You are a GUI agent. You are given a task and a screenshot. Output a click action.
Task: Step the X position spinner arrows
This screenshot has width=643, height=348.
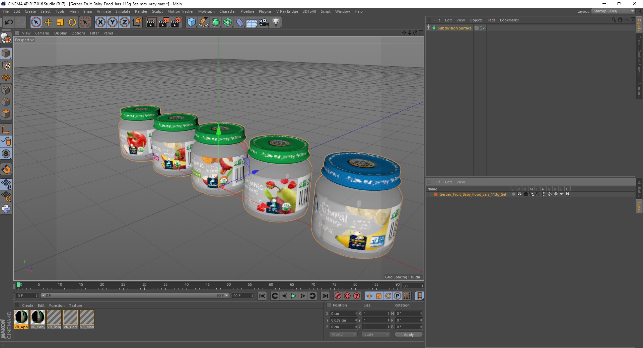pos(356,314)
